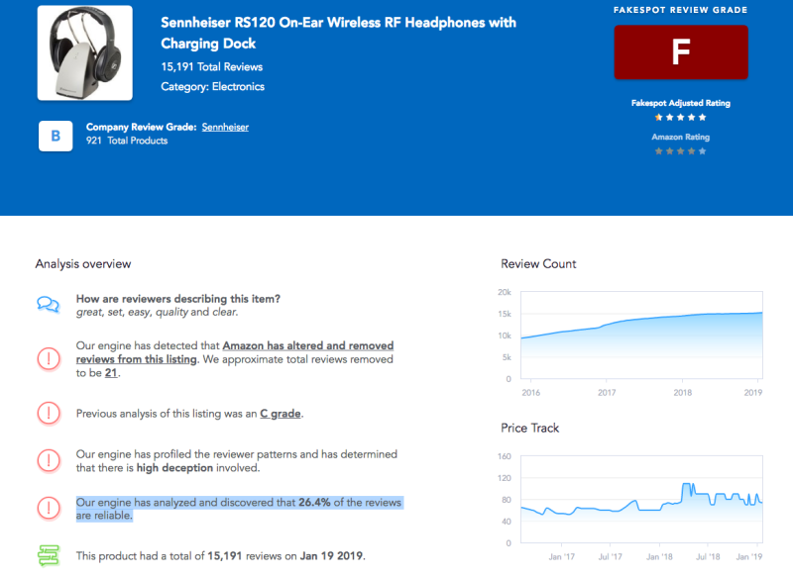Click the alert icon beside high deception note

coord(49,460)
